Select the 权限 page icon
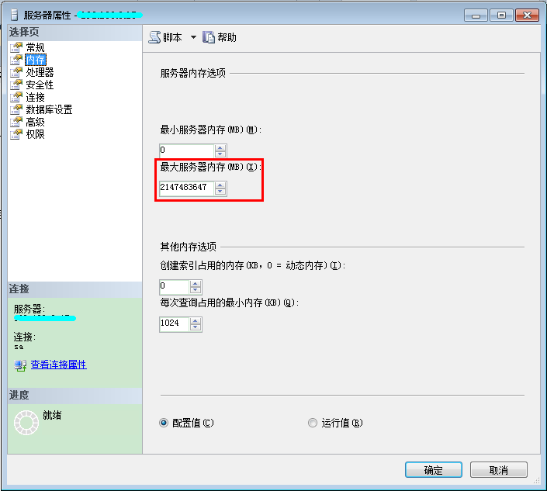The width and height of the screenshot is (547, 491). click(x=16, y=134)
